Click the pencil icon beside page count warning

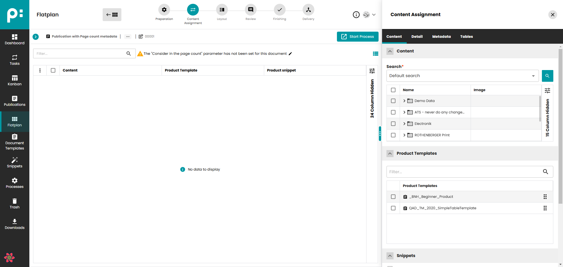click(x=290, y=54)
